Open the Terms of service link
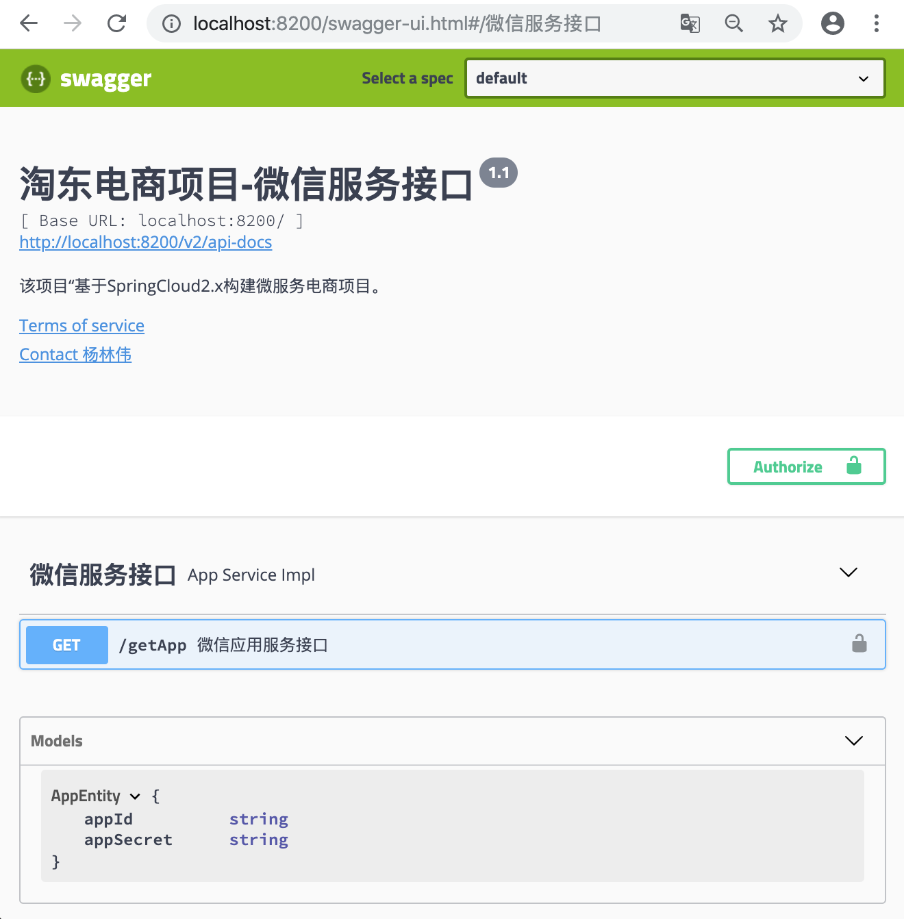Screen dimensions: 904x919 coord(81,326)
